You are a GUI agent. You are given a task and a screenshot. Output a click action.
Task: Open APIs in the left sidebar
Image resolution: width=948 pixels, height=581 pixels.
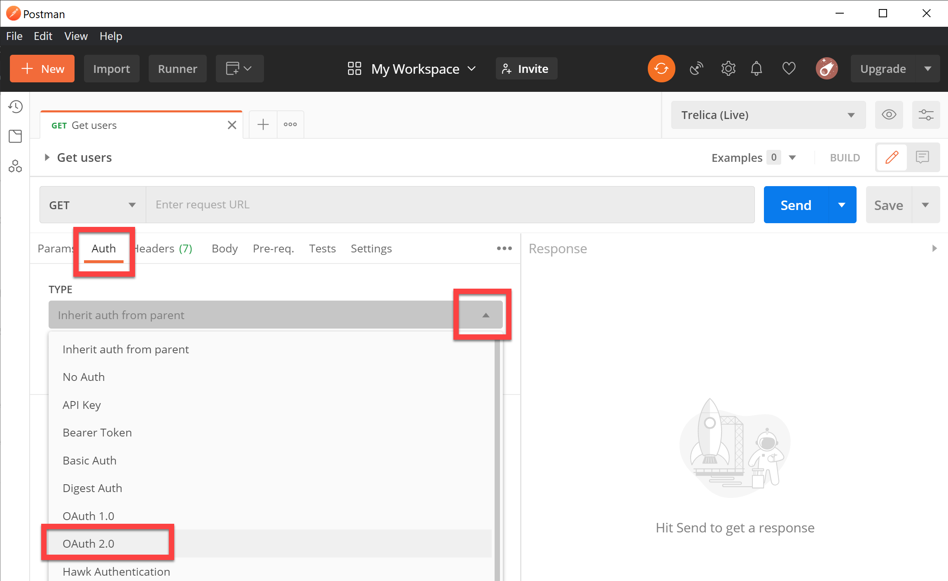coord(15,166)
